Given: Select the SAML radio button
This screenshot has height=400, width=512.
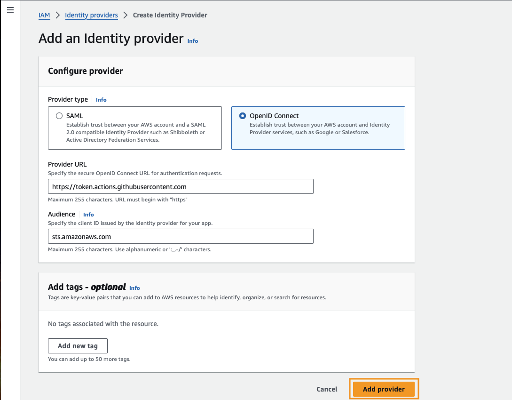Looking at the screenshot, I should click(x=59, y=116).
